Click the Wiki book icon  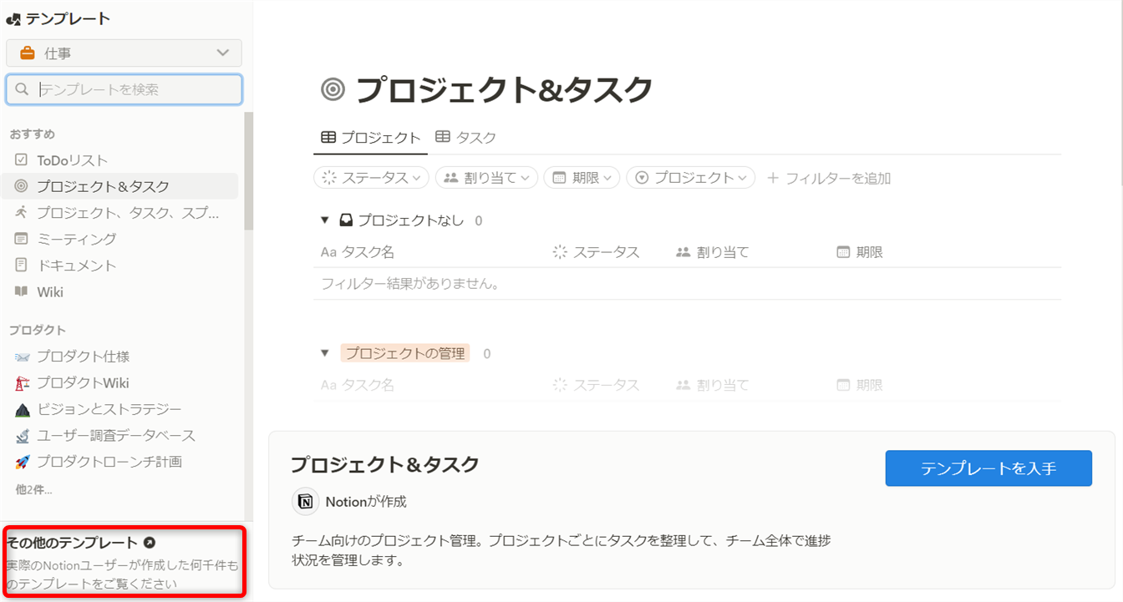pyautogui.click(x=21, y=291)
